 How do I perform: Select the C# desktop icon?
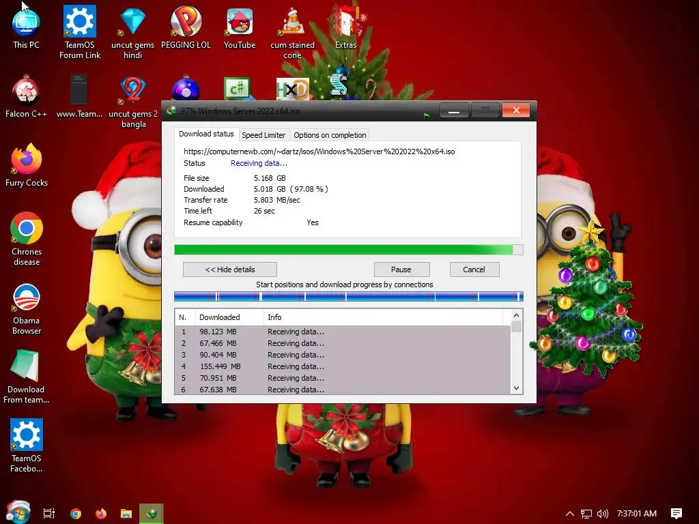click(x=238, y=88)
